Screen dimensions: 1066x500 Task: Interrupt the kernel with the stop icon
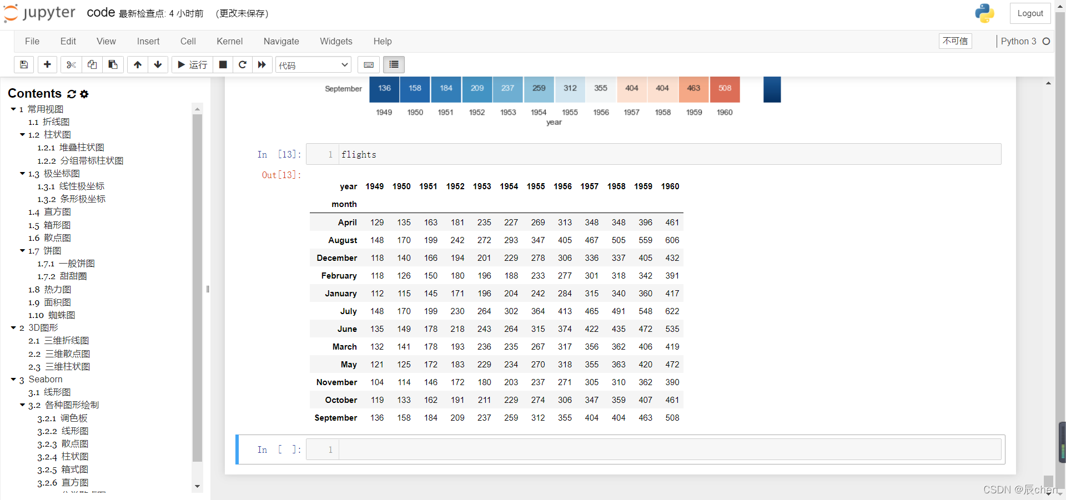pos(223,65)
